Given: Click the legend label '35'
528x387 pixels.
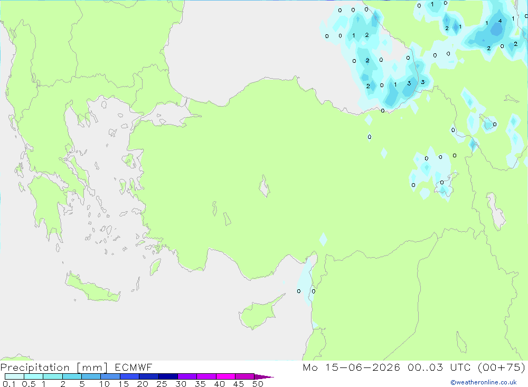Looking at the screenshot, I should pyautogui.click(x=200, y=384).
